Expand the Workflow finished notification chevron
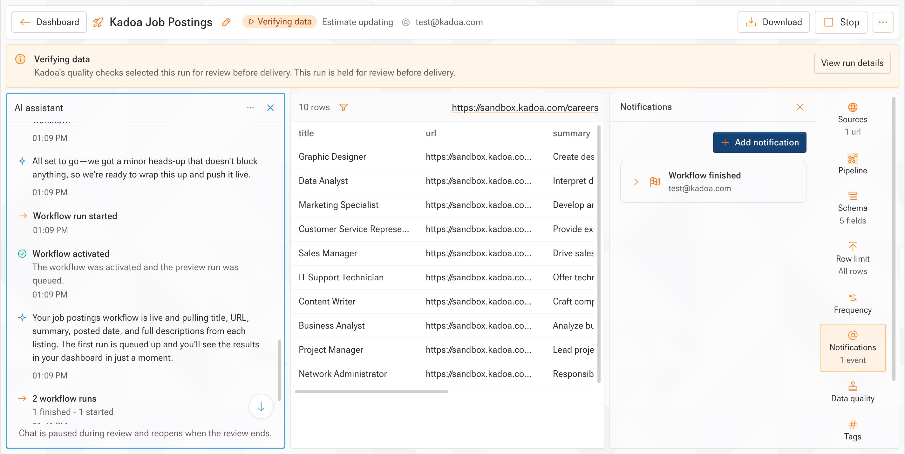The height and width of the screenshot is (454, 905). click(x=636, y=182)
